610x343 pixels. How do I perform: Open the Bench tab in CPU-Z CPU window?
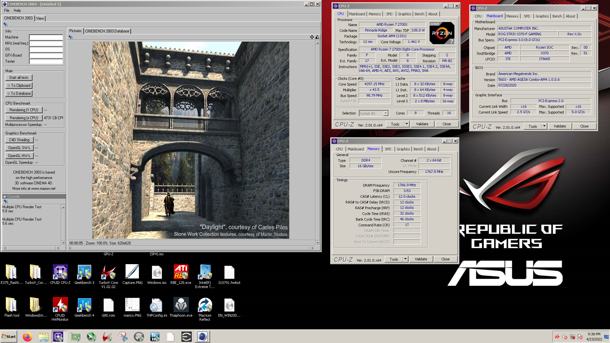pos(420,14)
